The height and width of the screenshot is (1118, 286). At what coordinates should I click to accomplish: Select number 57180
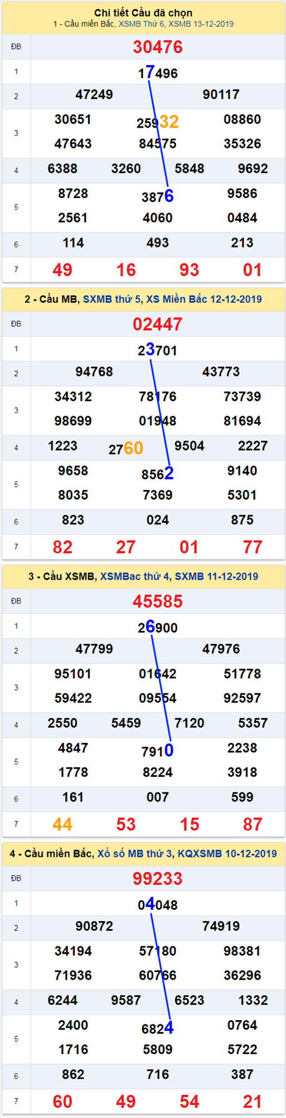pyautogui.click(x=158, y=951)
